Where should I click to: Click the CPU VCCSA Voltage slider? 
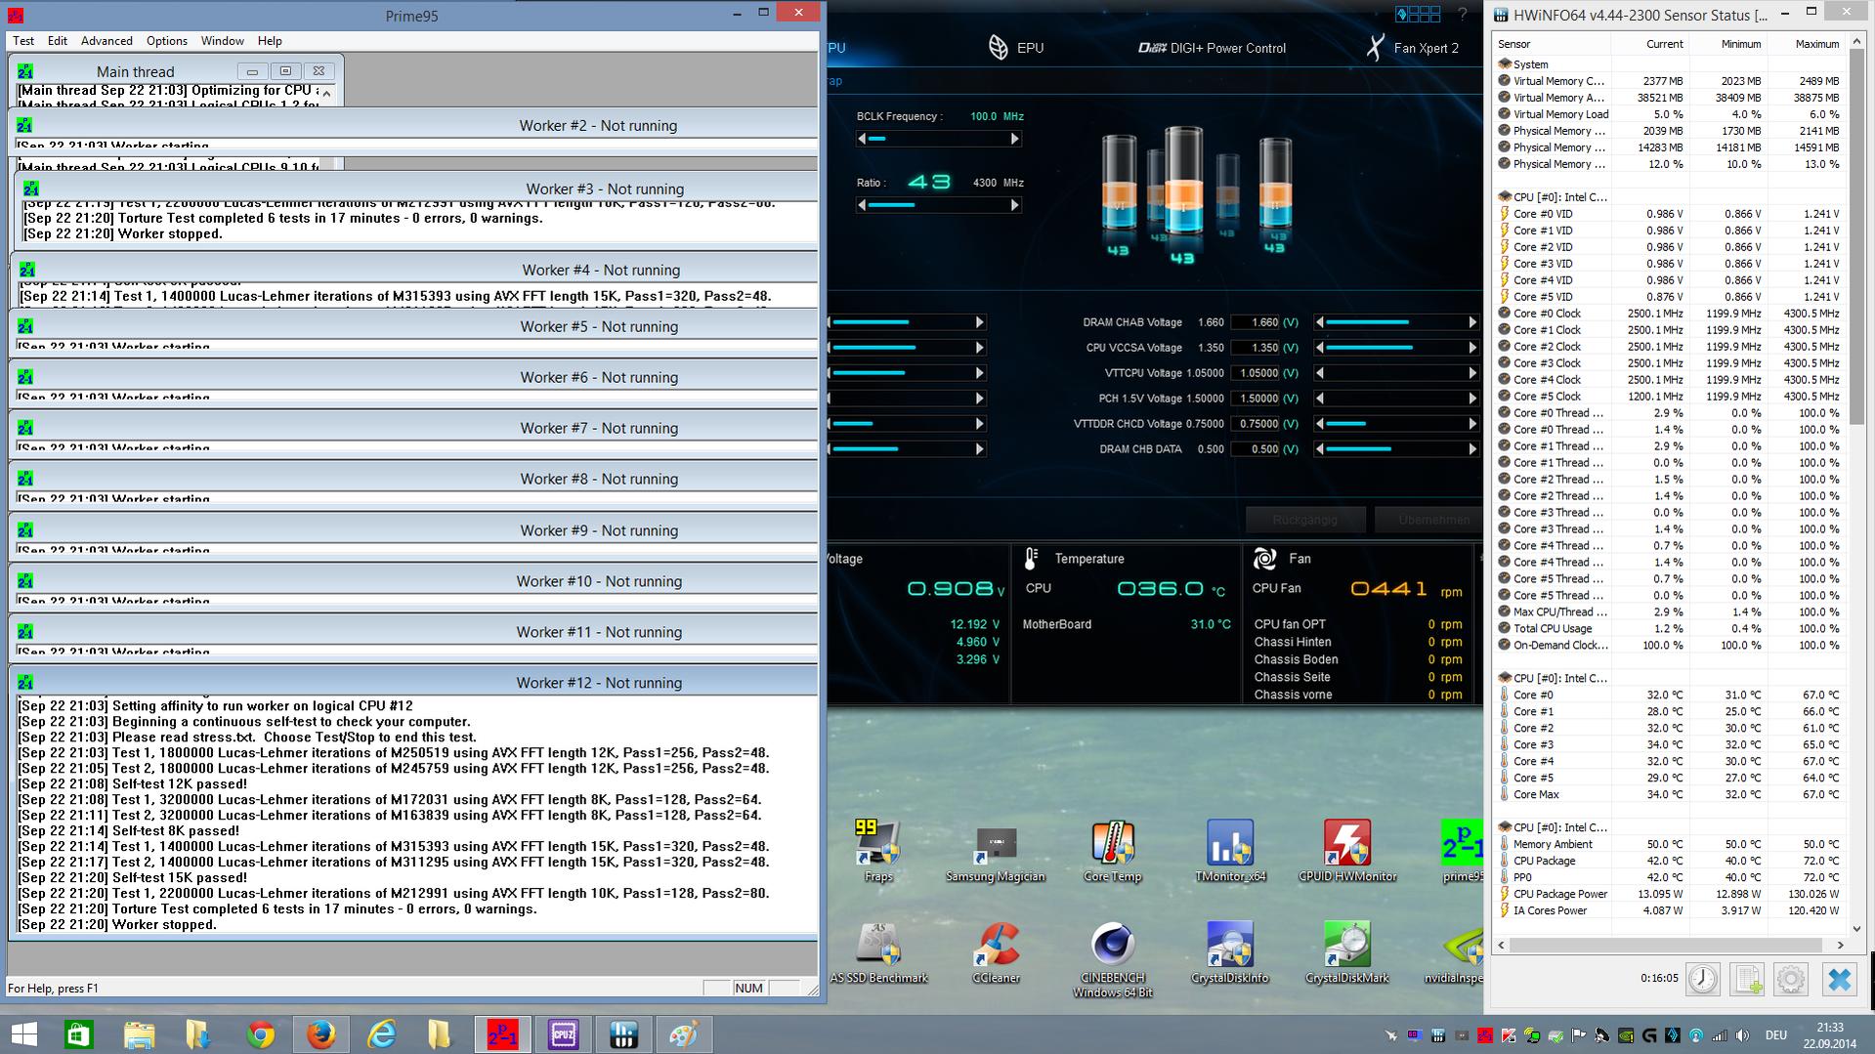pyautogui.click(x=1395, y=348)
